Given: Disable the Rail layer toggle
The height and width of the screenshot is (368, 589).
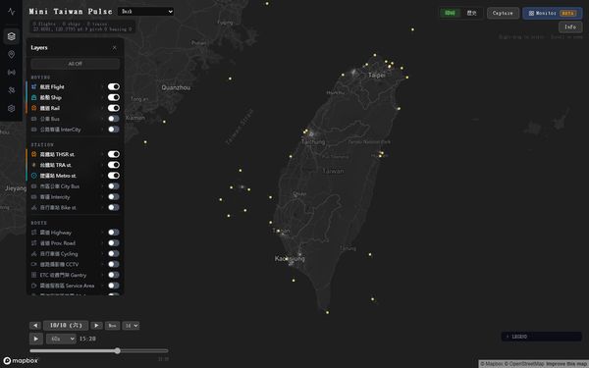Looking at the screenshot, I should (114, 108).
